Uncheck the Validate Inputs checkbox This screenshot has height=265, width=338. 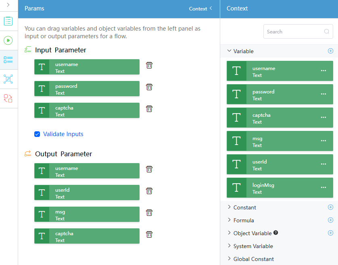[37, 134]
